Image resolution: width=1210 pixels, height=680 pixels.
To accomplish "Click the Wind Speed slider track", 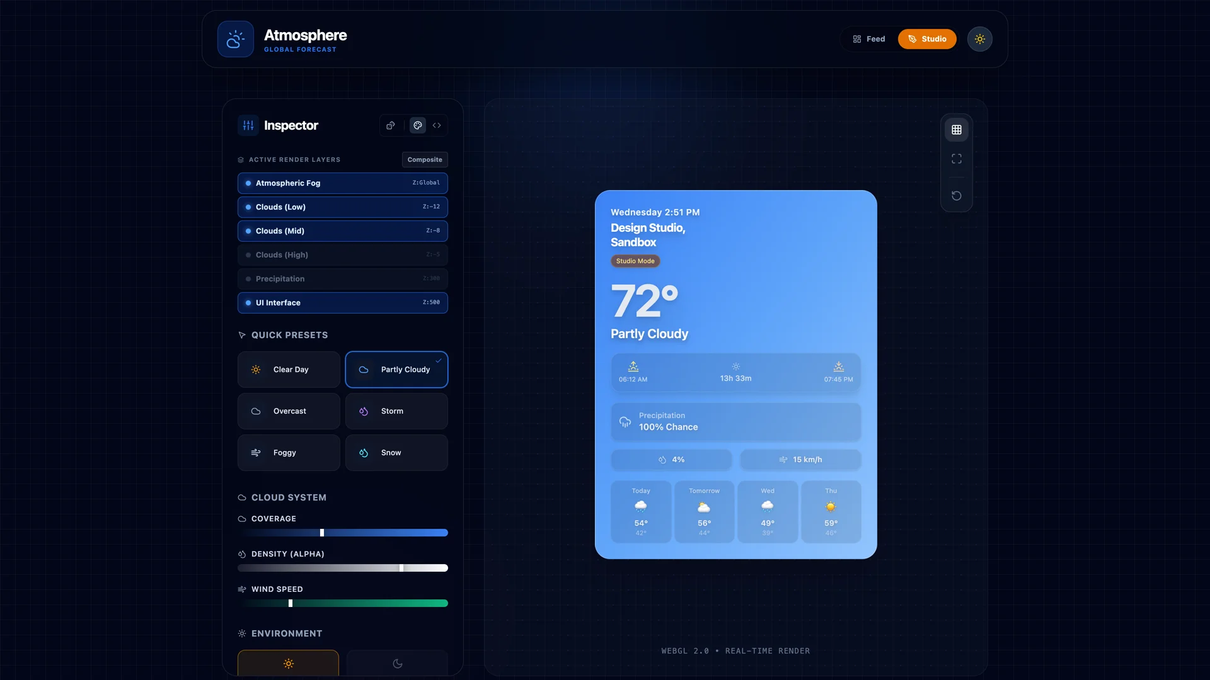I will pyautogui.click(x=342, y=603).
